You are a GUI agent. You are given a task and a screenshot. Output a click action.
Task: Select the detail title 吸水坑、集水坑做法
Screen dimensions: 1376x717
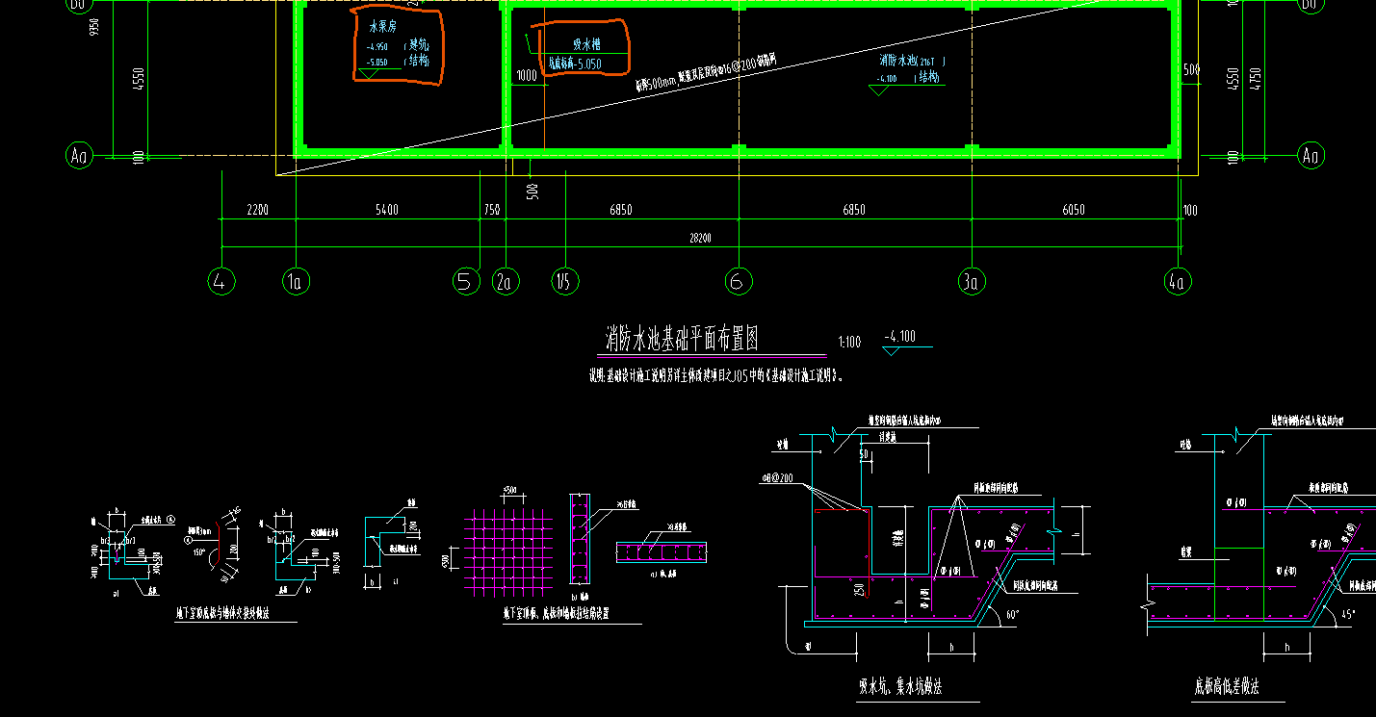tap(901, 686)
